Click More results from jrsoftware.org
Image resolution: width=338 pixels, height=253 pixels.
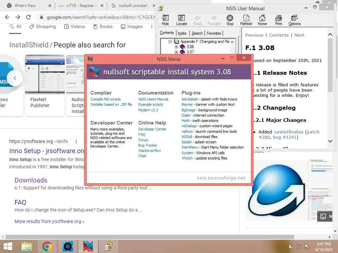(x=50, y=221)
